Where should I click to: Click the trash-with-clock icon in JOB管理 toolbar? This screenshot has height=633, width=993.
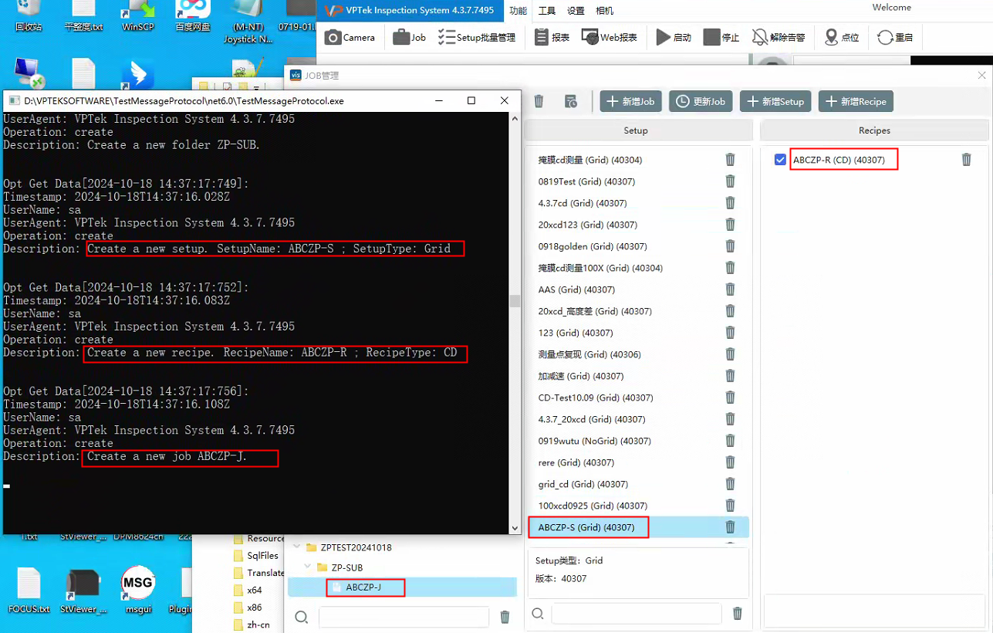pyautogui.click(x=571, y=101)
